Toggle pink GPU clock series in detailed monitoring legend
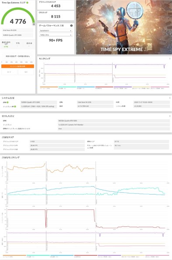Image resolution: width=172 pixels, height=260 pixels. click(x=157, y=256)
